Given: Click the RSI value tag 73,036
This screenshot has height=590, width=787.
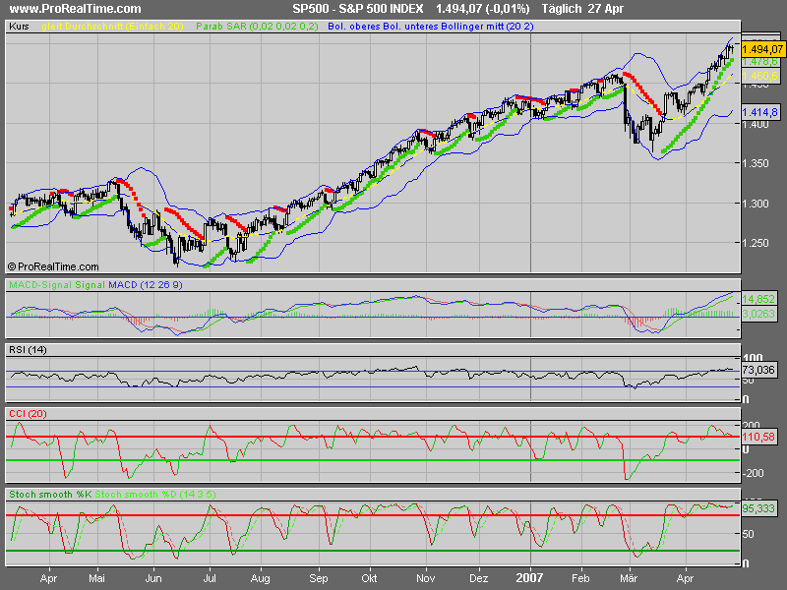Looking at the screenshot, I should [x=758, y=370].
